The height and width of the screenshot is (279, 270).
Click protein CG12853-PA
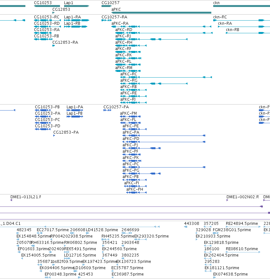pos(54,136)
